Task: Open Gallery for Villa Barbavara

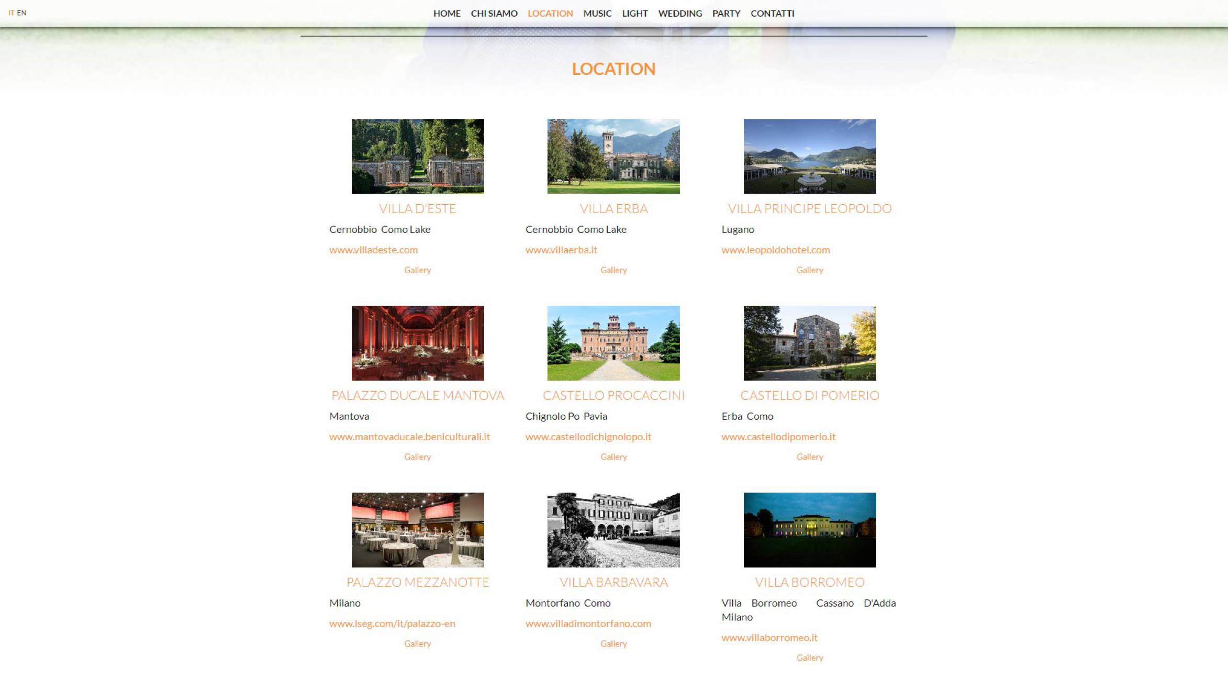Action: tap(613, 644)
